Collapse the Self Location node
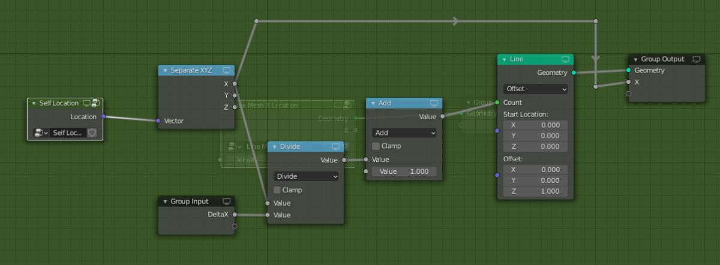 [34, 103]
